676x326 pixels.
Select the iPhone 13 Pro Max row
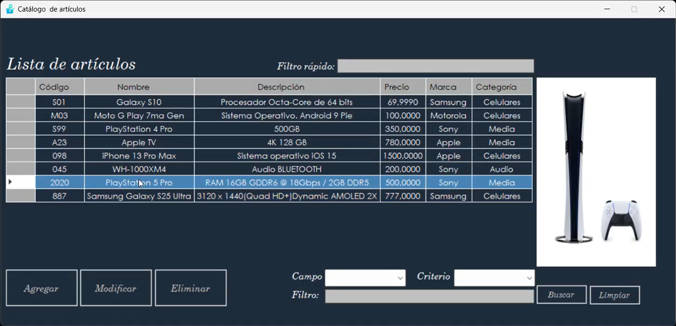click(x=138, y=155)
